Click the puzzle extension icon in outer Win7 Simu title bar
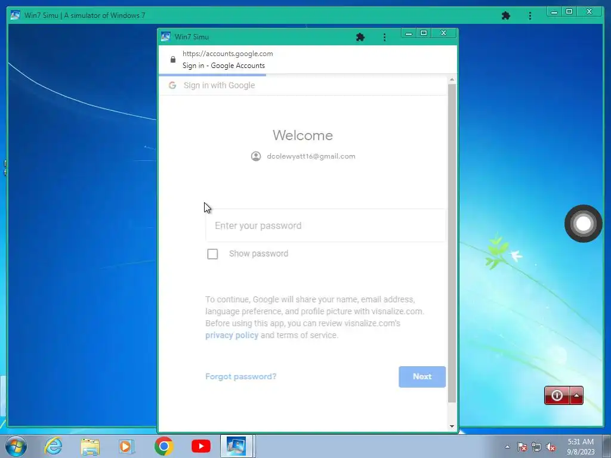 pos(506,16)
